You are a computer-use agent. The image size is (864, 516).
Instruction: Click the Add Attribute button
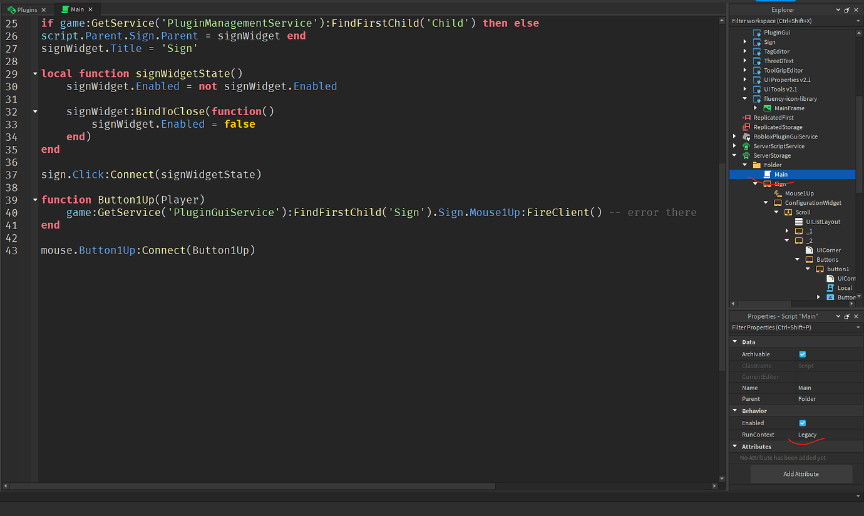801,474
